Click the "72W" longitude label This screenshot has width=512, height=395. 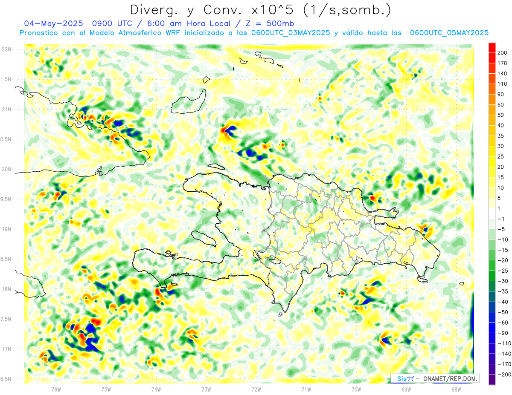(256, 389)
